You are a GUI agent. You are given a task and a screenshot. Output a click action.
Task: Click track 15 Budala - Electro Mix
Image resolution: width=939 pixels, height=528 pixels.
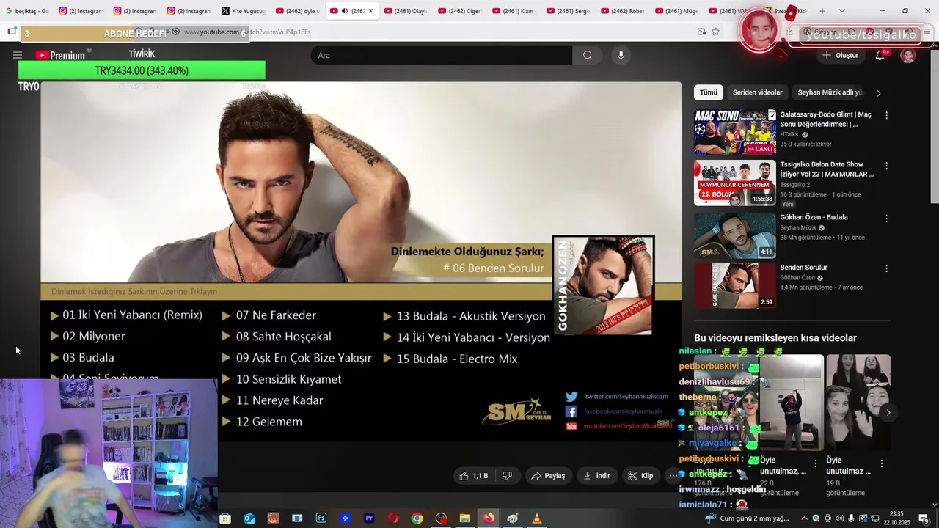click(x=450, y=359)
